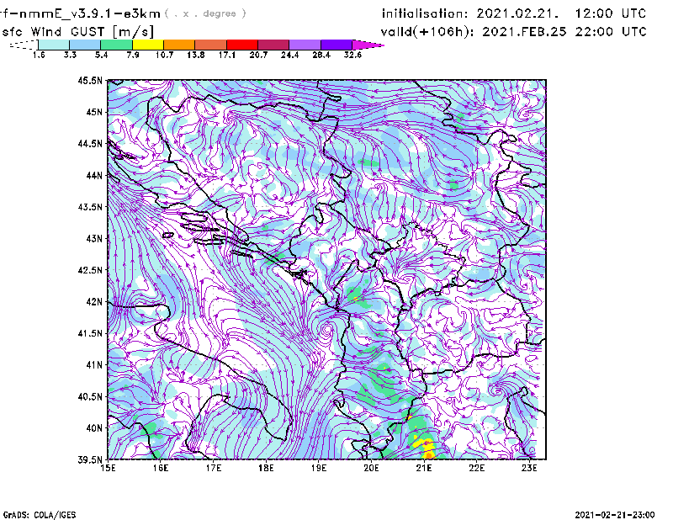
Task: Click the model name 'nmmE_v3.9.1-e3km' text
Action: point(90,13)
